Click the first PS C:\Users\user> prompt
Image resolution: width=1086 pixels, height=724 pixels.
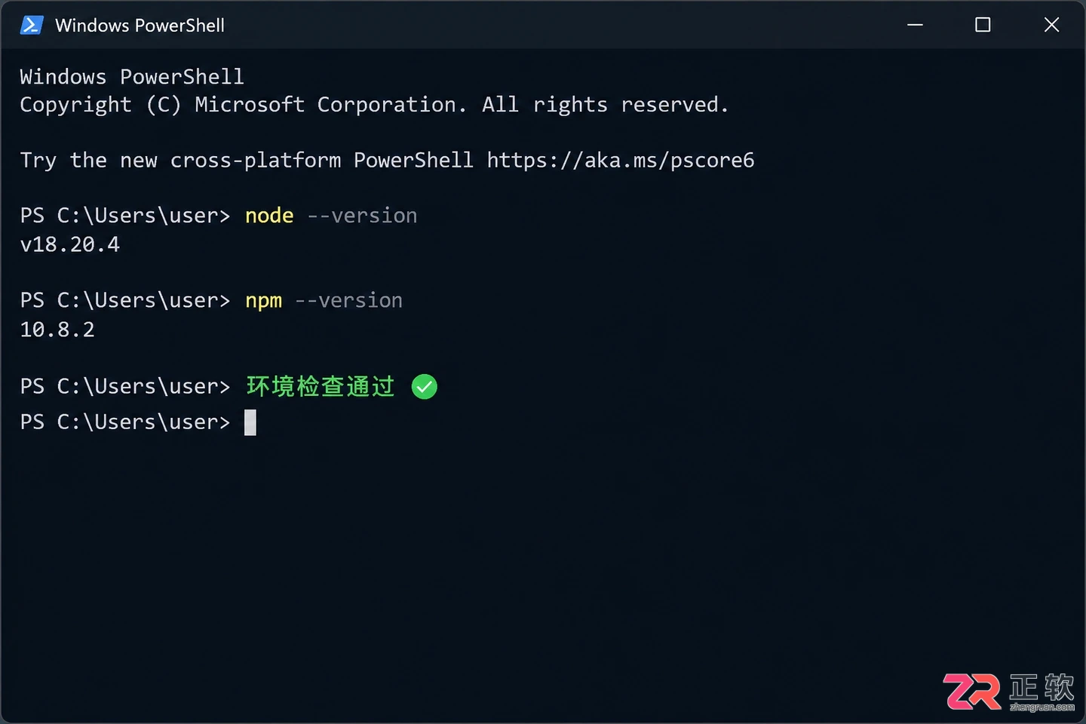pyautogui.click(x=125, y=216)
